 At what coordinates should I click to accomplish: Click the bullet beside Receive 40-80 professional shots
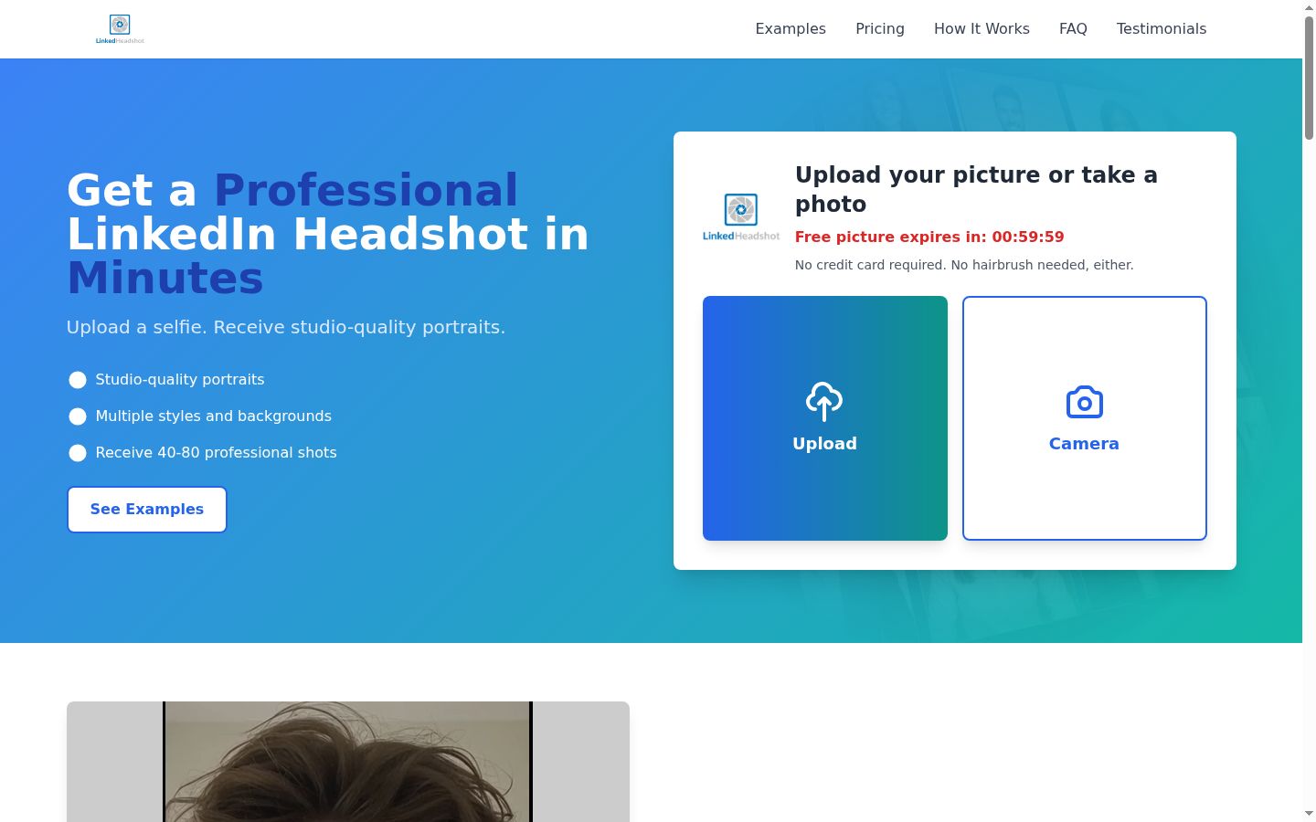[x=78, y=453]
